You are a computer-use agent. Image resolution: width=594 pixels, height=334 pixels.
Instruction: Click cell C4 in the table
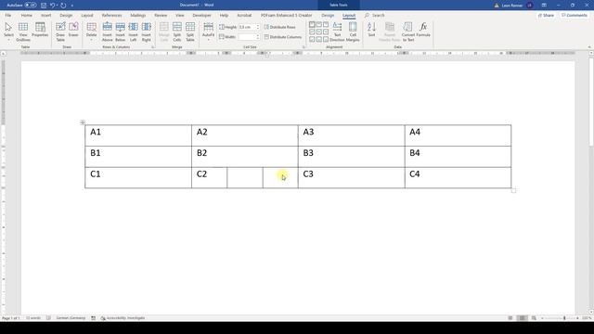(x=458, y=177)
